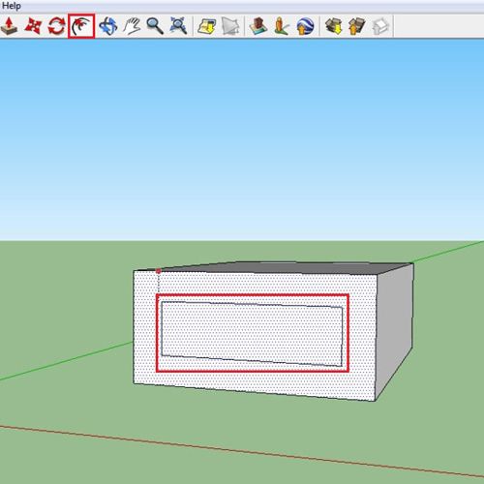Click the grayed Share Component icon
This screenshot has width=484, height=484.
pyautogui.click(x=380, y=26)
